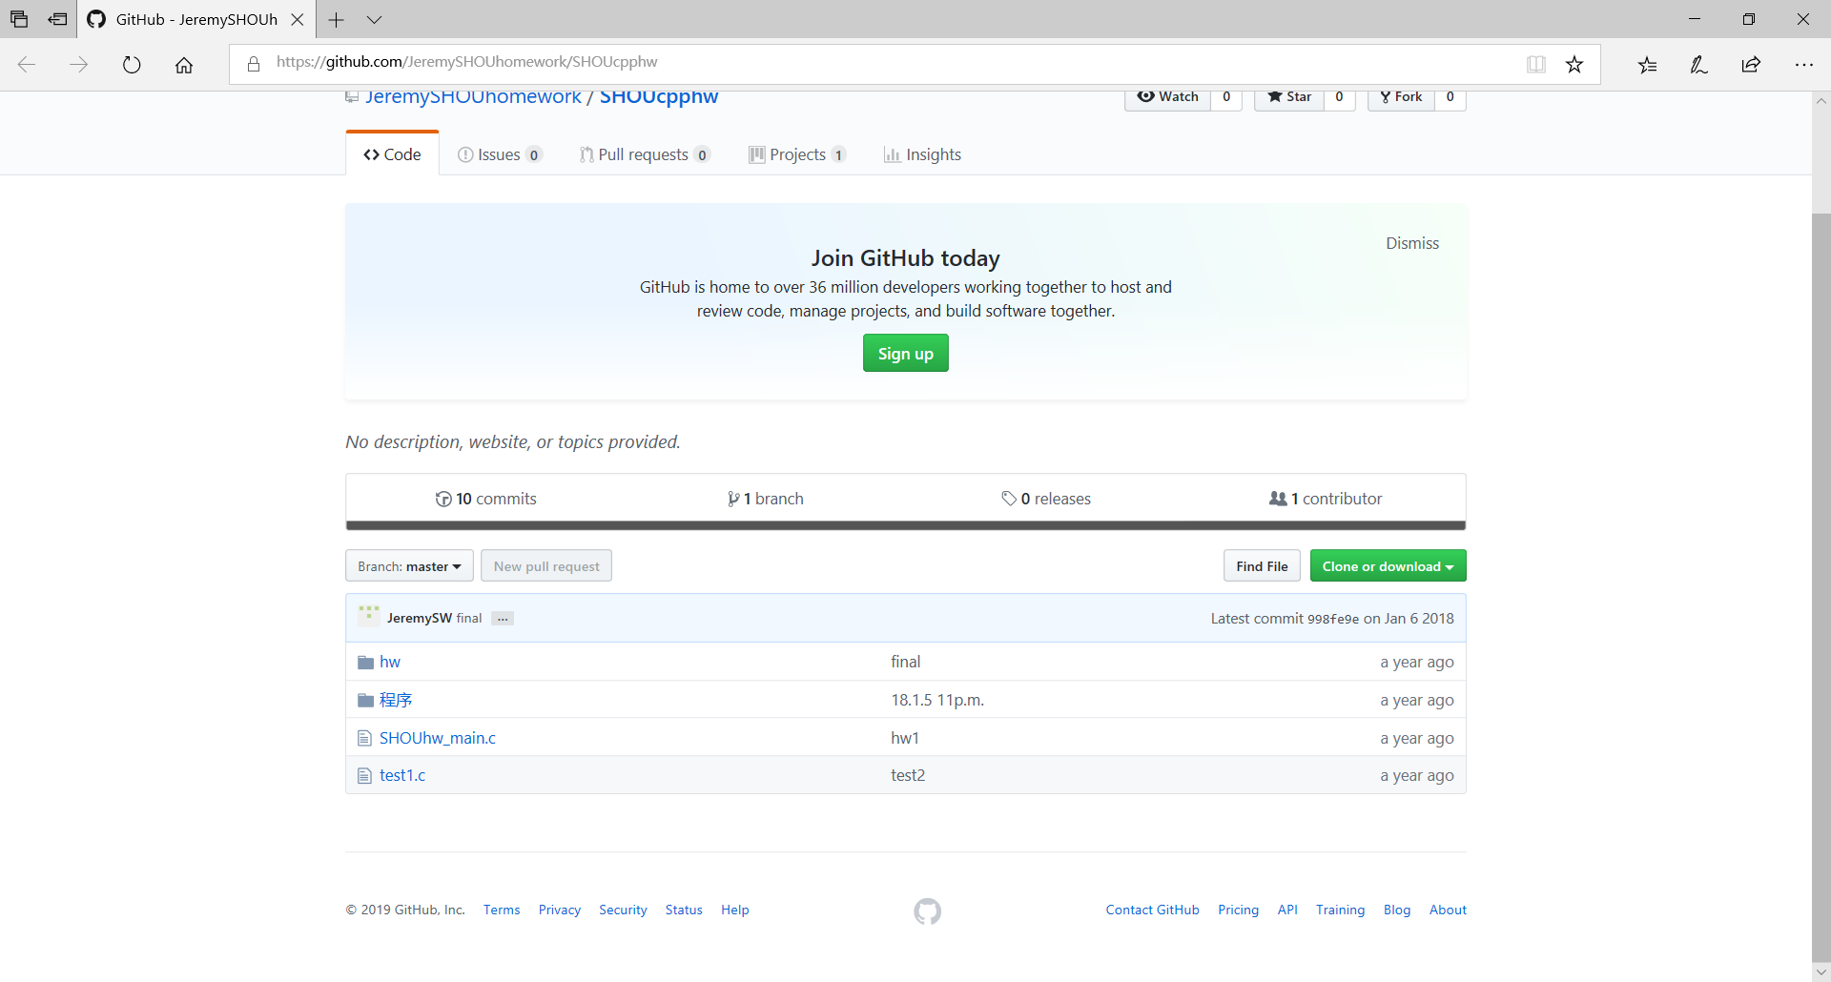Open the Insights tab
The width and height of the screenshot is (1831, 982).
tap(922, 154)
